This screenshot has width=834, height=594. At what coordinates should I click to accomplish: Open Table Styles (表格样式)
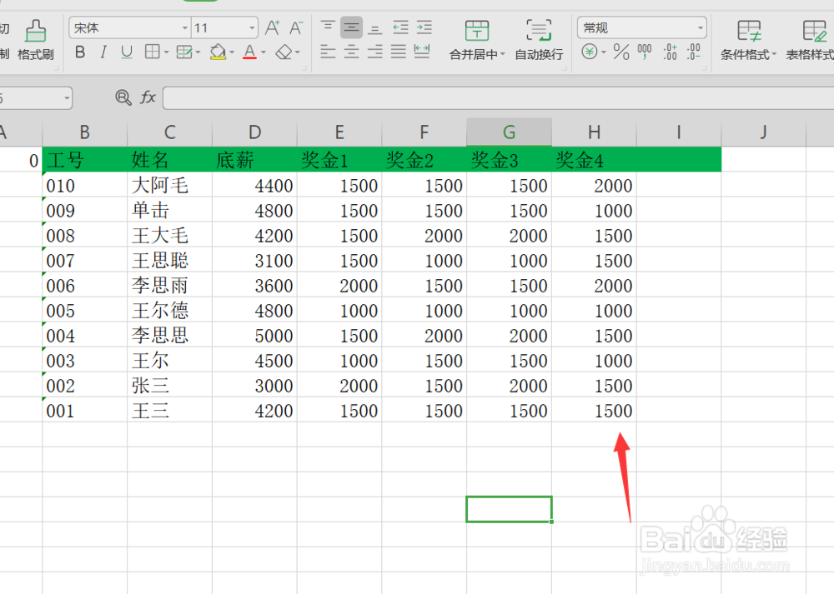point(810,39)
